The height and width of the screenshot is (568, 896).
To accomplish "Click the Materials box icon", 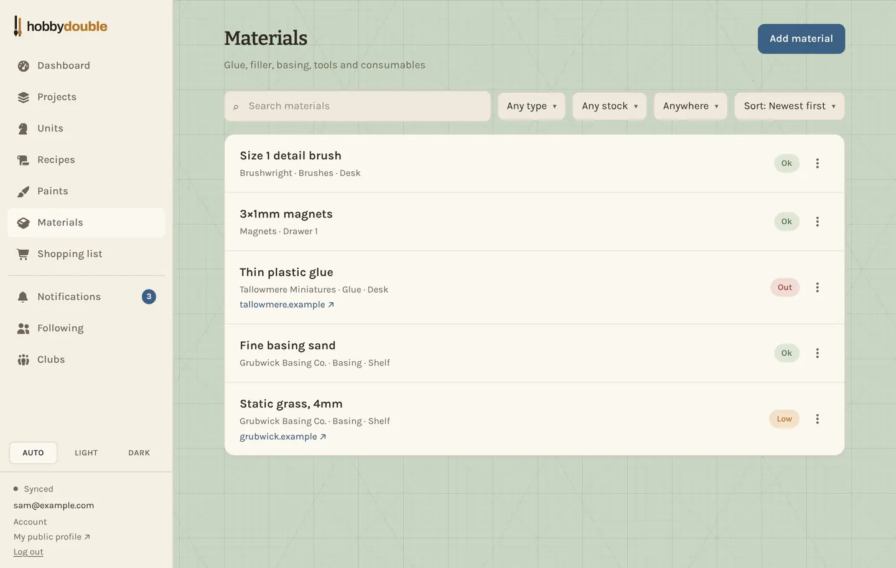I will pyautogui.click(x=24, y=222).
